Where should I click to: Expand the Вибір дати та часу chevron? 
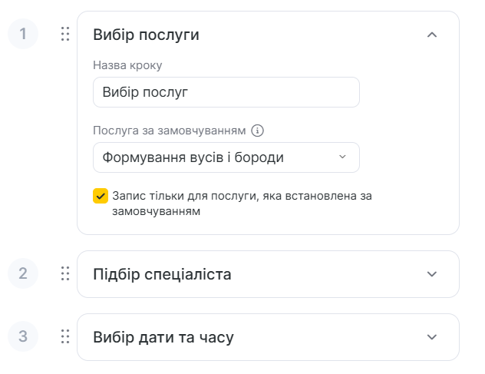pos(432,337)
